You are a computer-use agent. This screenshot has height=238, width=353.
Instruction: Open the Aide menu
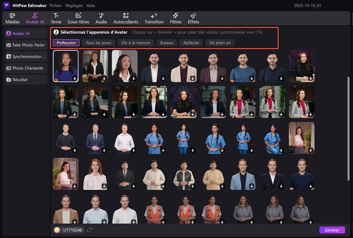91,6
